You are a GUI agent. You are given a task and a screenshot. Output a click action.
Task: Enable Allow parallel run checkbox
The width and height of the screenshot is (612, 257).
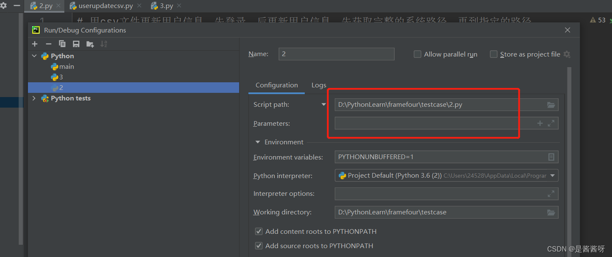click(417, 54)
